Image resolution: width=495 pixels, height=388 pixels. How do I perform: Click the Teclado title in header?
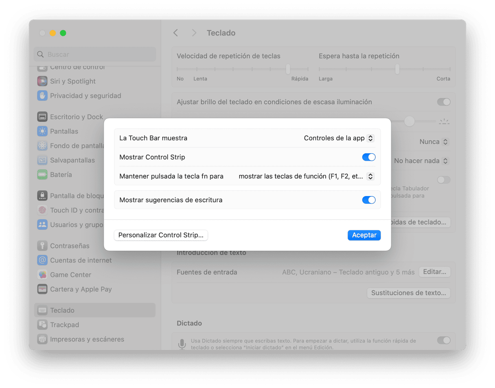(x=221, y=33)
